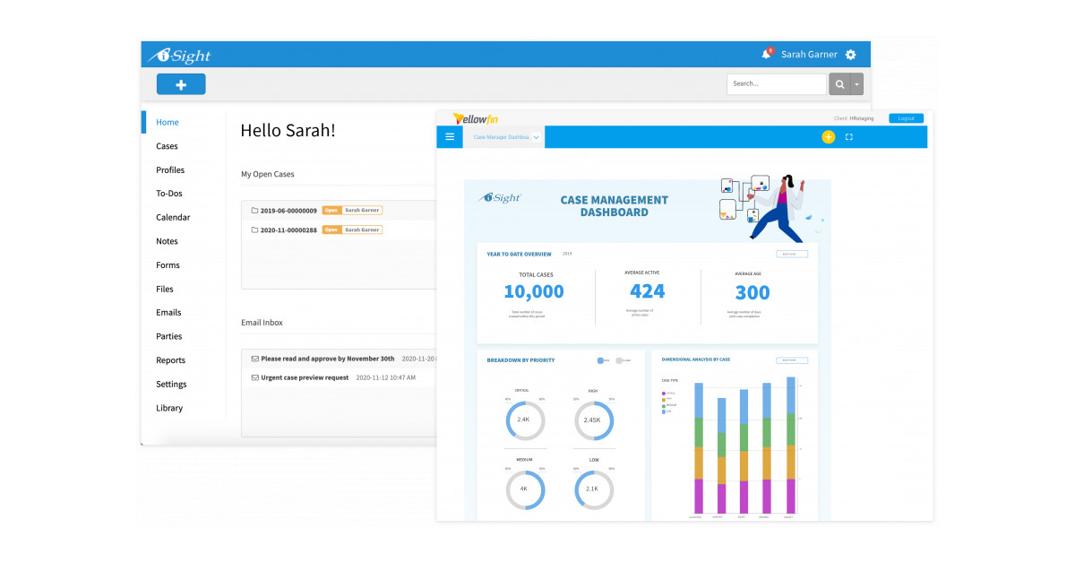Open the dropdown arrow beside the search button
This screenshot has height=563, width=1075.
pos(856,83)
